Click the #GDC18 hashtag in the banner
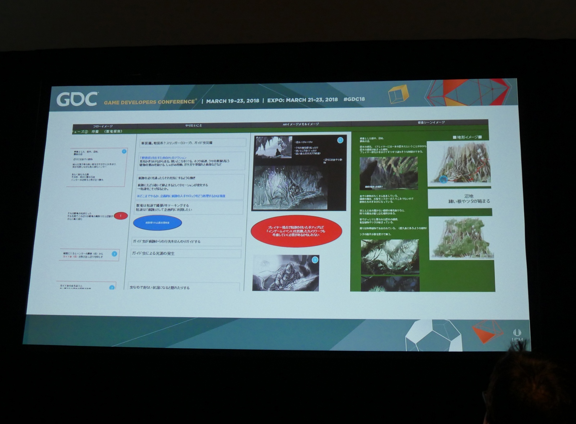 354,99
